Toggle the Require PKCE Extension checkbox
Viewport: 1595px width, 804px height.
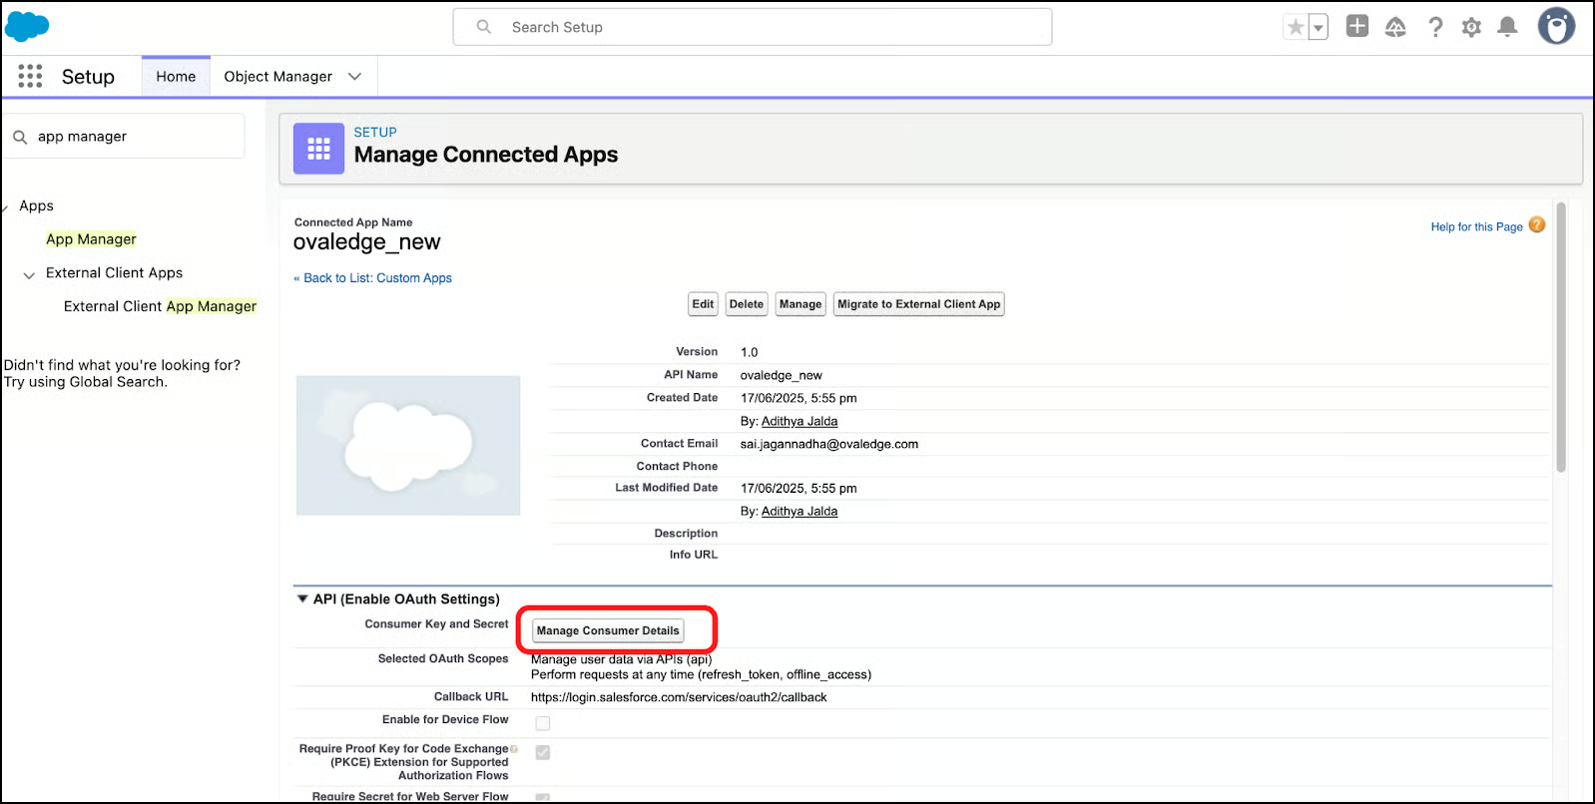(543, 752)
